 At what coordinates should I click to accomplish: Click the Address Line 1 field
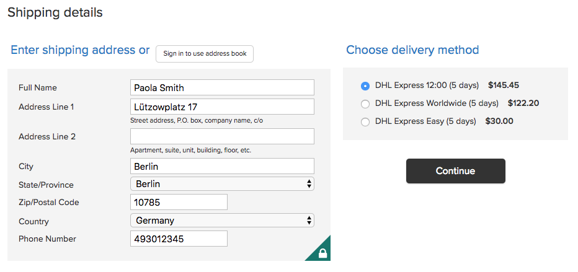pos(222,107)
